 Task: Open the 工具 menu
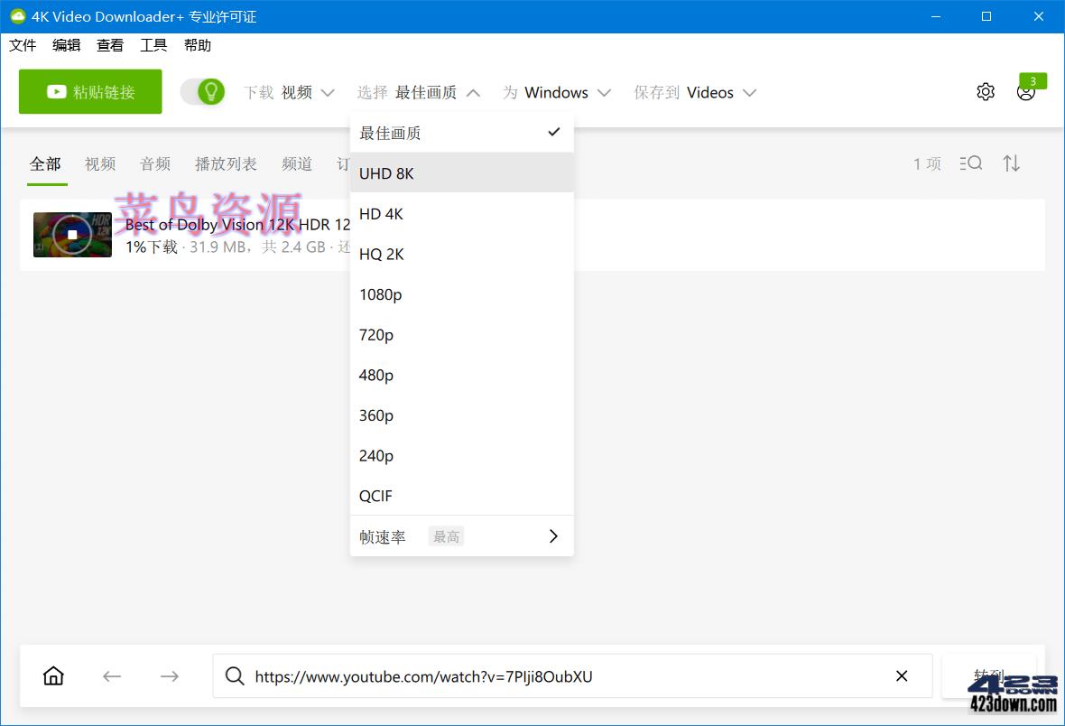pos(153,44)
